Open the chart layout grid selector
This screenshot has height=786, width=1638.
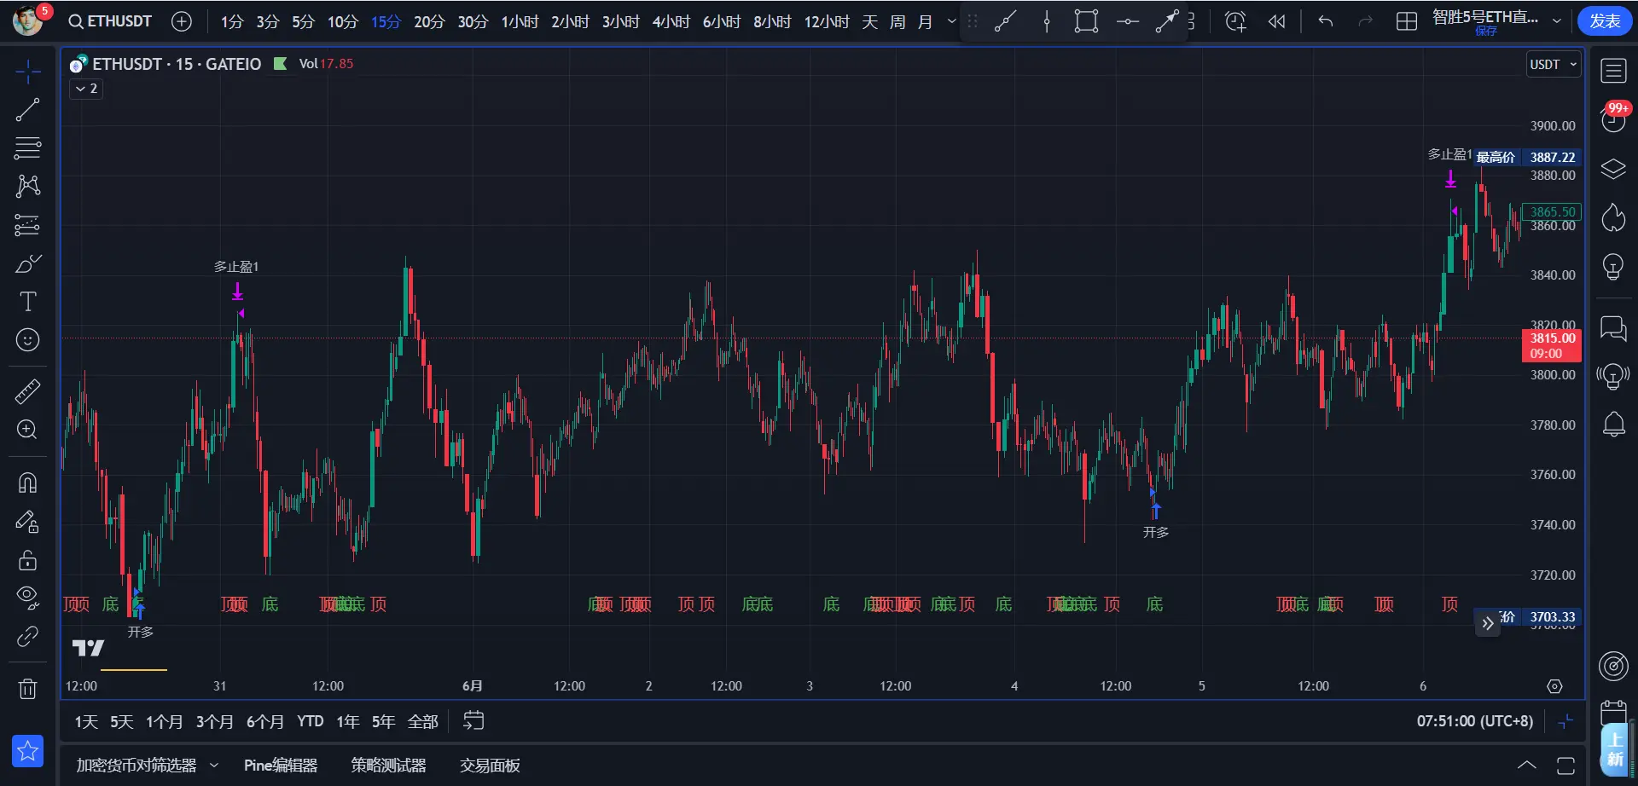tap(1407, 21)
